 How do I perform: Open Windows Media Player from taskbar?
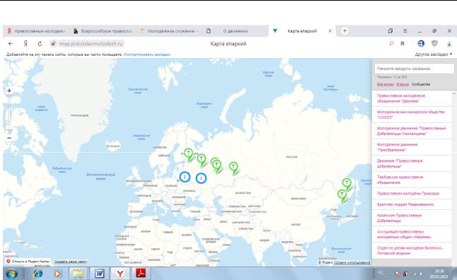tap(57, 274)
